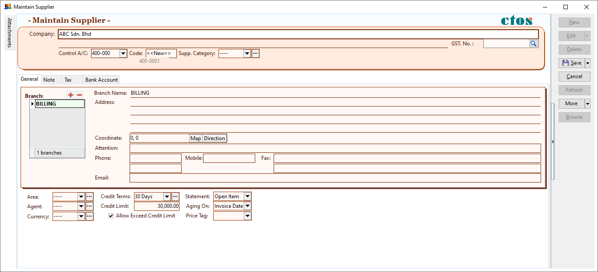
Task: Open Credit Terms ellipsis lookup button
Action: click(175, 197)
